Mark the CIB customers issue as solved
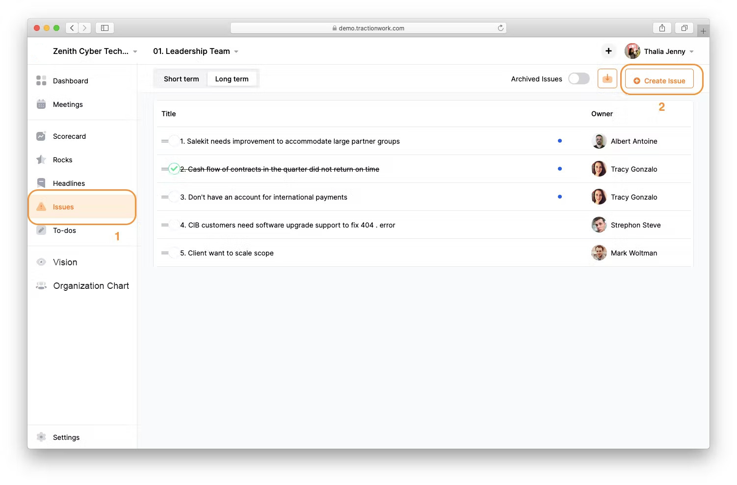 point(174,225)
